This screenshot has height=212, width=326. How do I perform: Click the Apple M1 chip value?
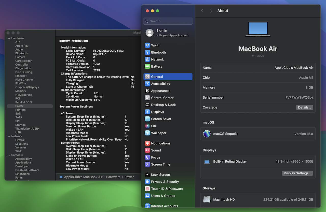coord(306,78)
